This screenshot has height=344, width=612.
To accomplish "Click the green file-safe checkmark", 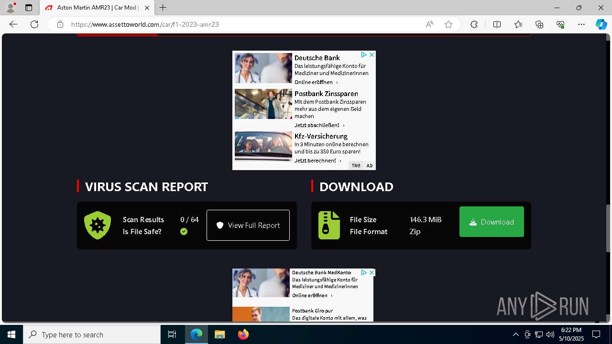I will coord(184,232).
